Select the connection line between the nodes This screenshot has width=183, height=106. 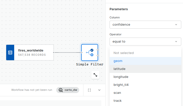67,53
